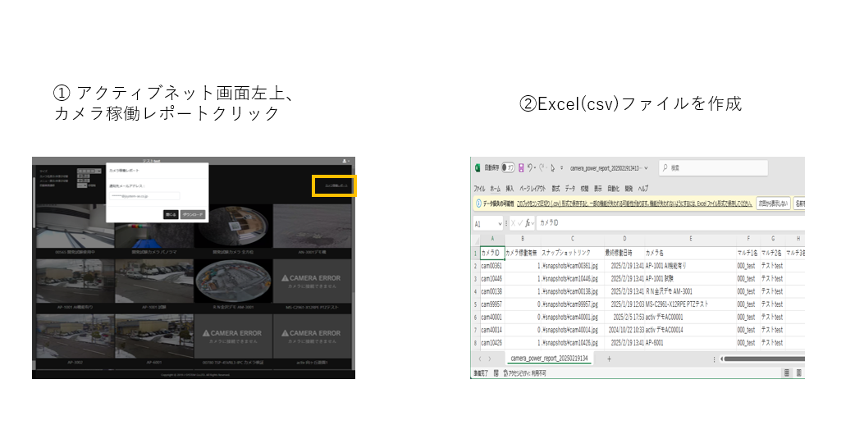This screenshot has height=430, width=864.
Task: Open the ヘルプ (Help) tab
Action: point(643,189)
